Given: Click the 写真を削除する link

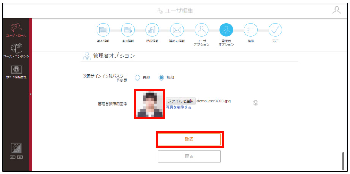Looking at the screenshot, I should [x=179, y=107].
